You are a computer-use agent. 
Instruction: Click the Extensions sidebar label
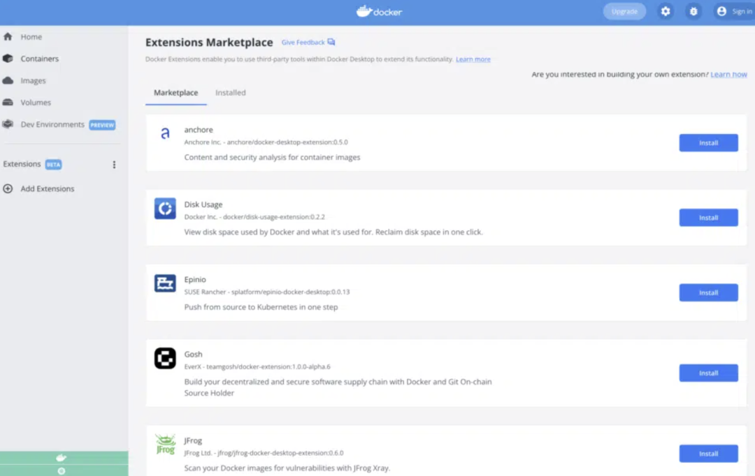pos(22,164)
